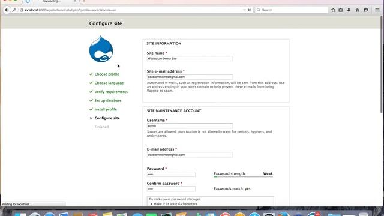Open a new tab with the plus button
This screenshot has height=216, width=384.
click(x=84, y=1)
